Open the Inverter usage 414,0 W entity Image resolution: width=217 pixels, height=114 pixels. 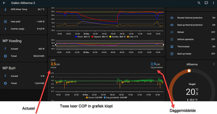pyautogui.click(x=24, y=29)
